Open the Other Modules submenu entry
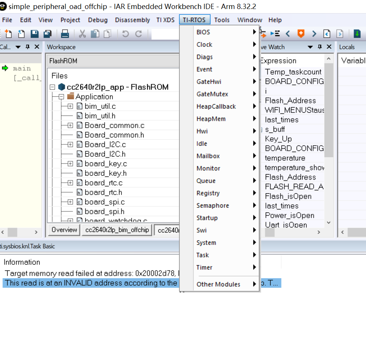Image resolution: width=366 pixels, height=354 pixels. point(226,284)
